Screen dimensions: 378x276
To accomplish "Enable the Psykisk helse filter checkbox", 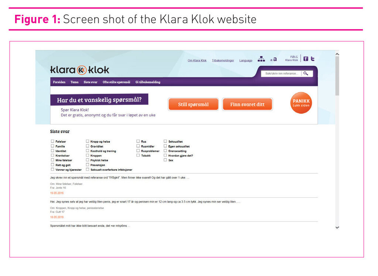I will (x=87, y=160).
